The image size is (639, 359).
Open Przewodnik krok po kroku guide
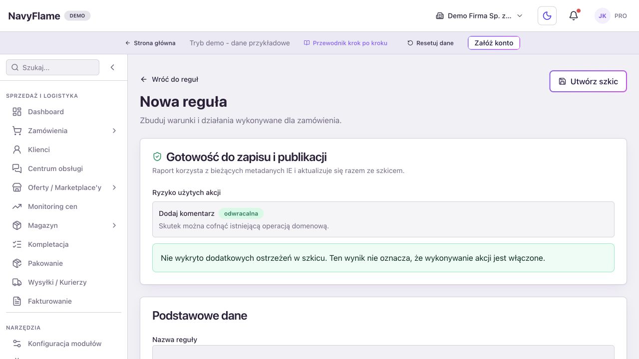click(x=345, y=43)
